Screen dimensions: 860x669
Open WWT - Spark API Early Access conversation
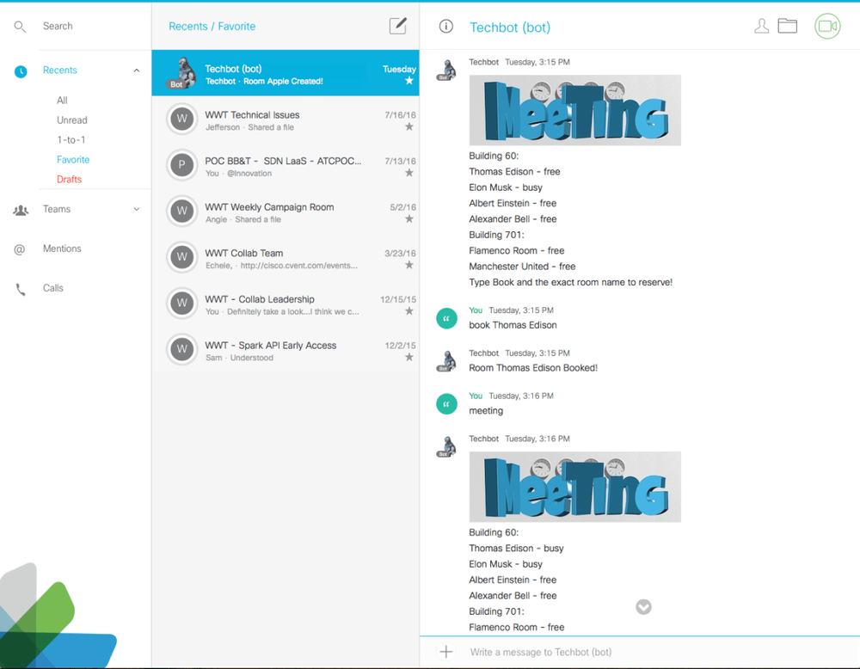[286, 349]
